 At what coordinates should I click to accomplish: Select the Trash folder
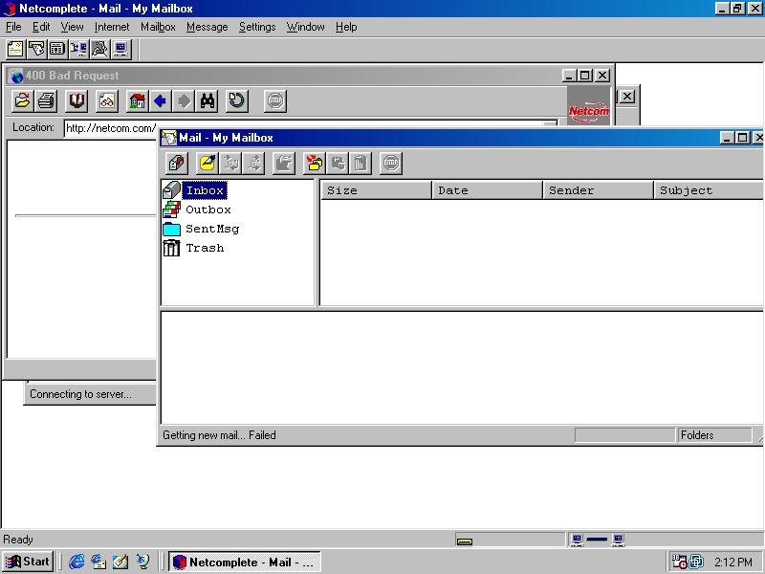(x=204, y=248)
